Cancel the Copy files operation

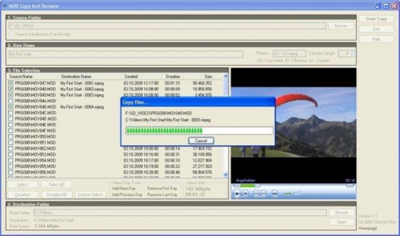pyautogui.click(x=201, y=141)
